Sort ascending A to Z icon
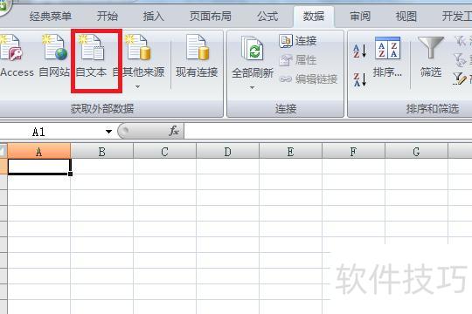Screen dimensions: 472x314 coord(360,51)
